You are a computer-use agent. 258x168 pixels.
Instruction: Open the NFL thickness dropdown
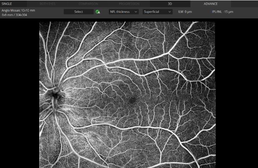[x=124, y=12]
